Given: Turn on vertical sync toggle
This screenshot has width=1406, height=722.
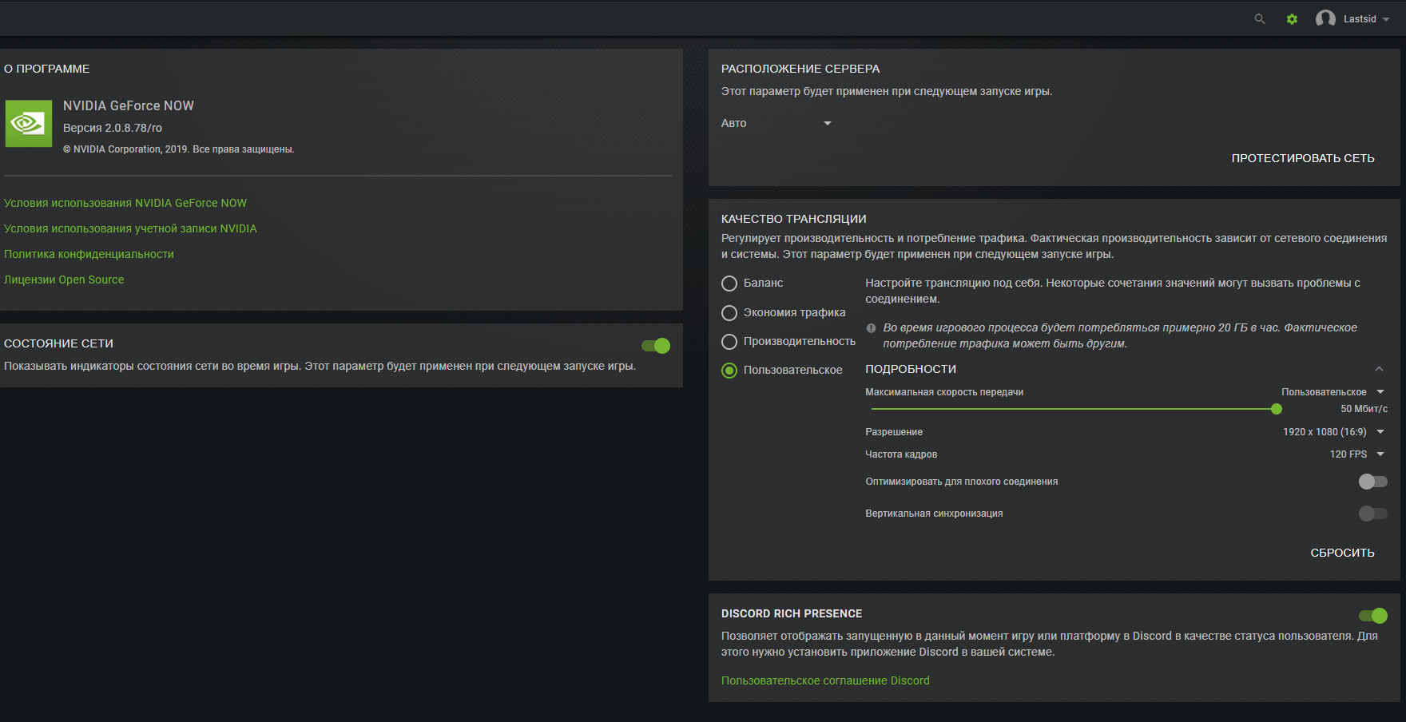Looking at the screenshot, I should click(1372, 514).
